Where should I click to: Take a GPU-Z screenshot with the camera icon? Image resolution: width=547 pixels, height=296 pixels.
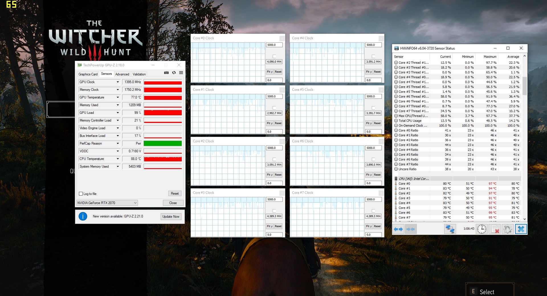[x=166, y=73]
